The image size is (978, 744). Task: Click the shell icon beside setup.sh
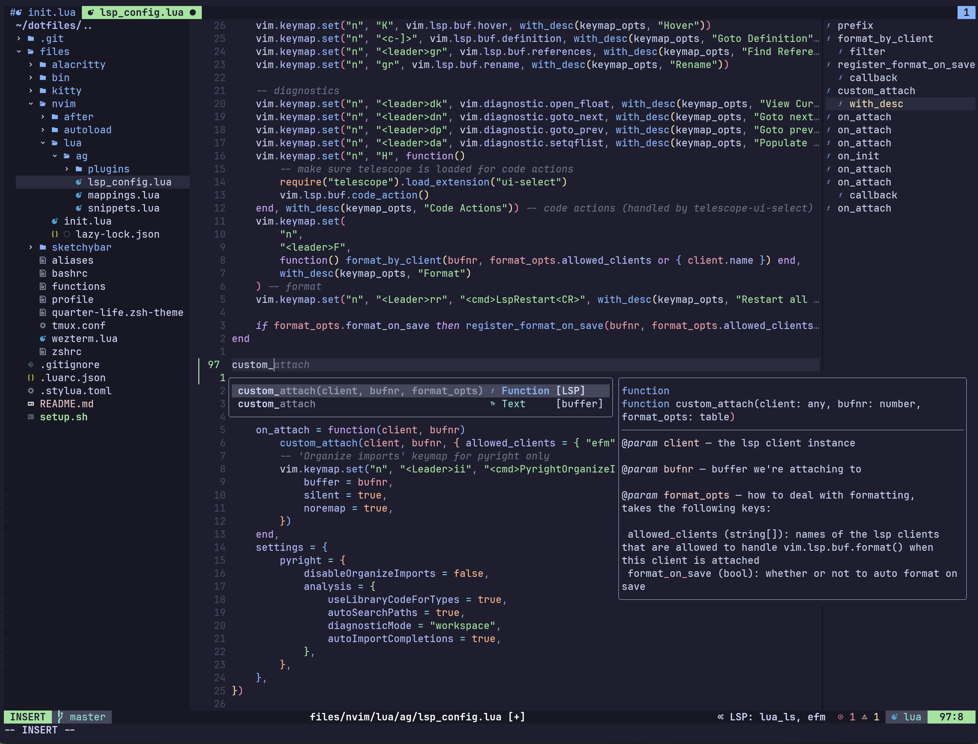31,417
